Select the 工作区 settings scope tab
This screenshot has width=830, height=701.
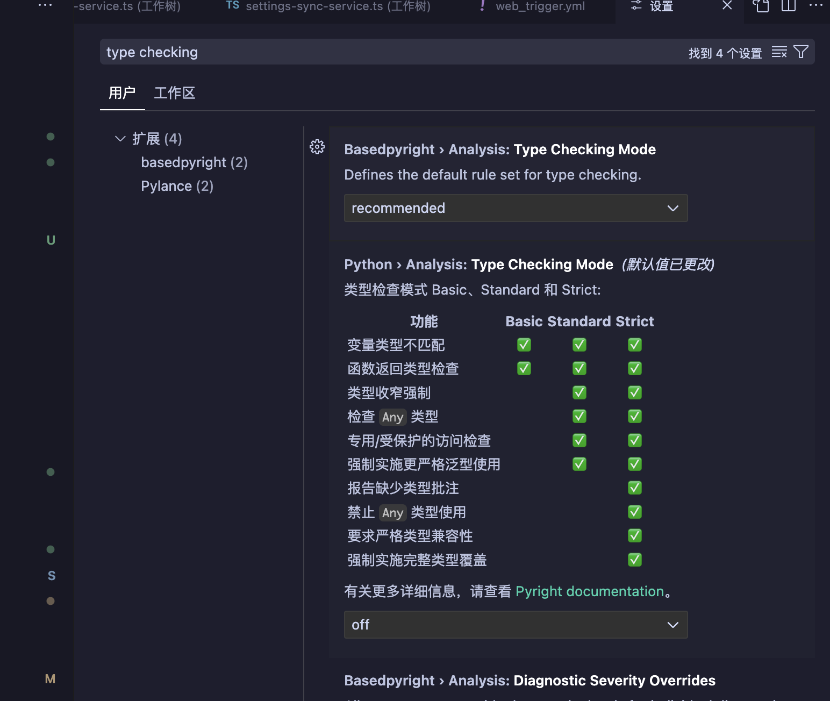pyautogui.click(x=174, y=93)
